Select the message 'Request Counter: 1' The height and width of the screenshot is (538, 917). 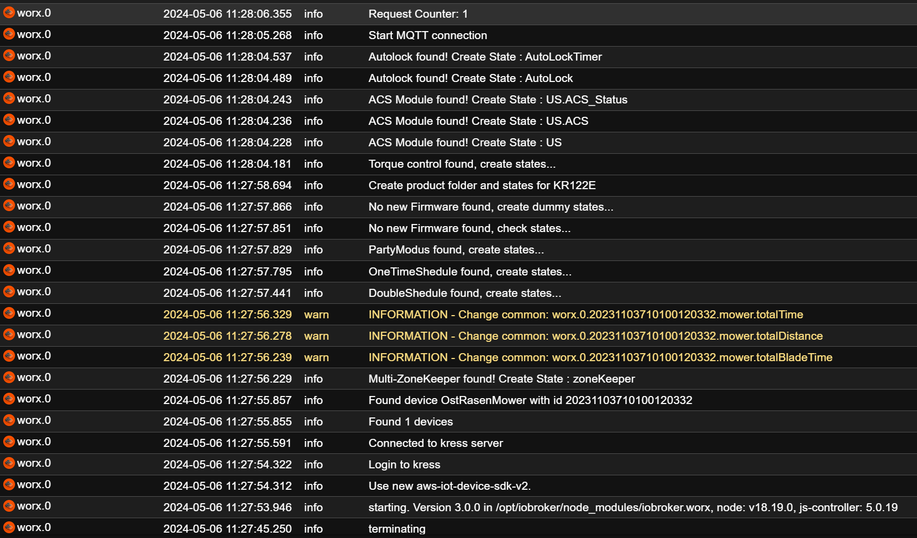pos(418,14)
